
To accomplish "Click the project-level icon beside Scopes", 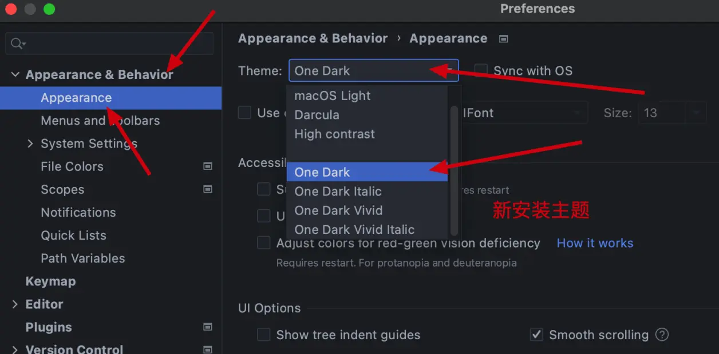I will [x=208, y=189].
